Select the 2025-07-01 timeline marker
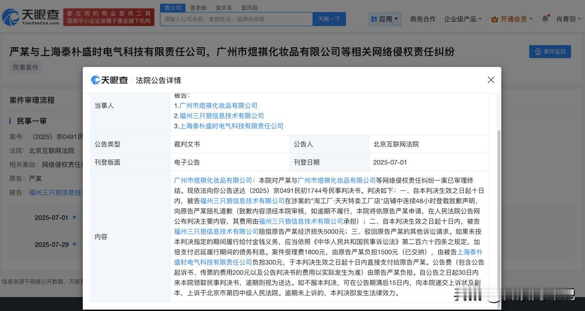This screenshot has width=585, height=311. [x=74, y=217]
